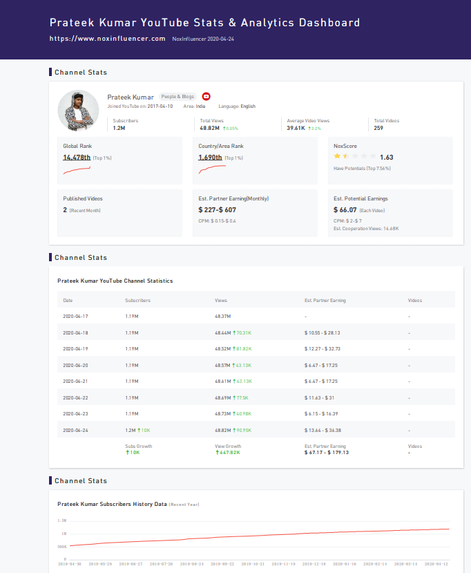The image size is (471, 573).
Task: Click the 40.98K view increase on 2020-04-23
Action: [242, 414]
